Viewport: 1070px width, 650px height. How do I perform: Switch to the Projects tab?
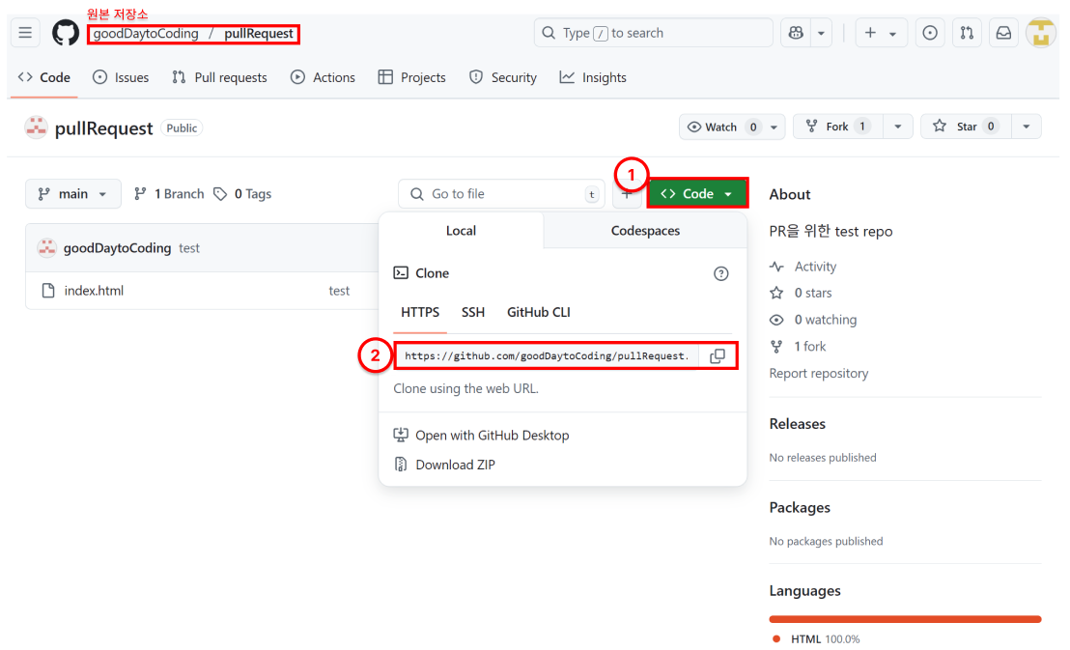(x=412, y=78)
